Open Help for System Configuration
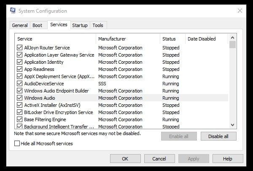The width and height of the screenshot is (253, 171). click(228, 159)
